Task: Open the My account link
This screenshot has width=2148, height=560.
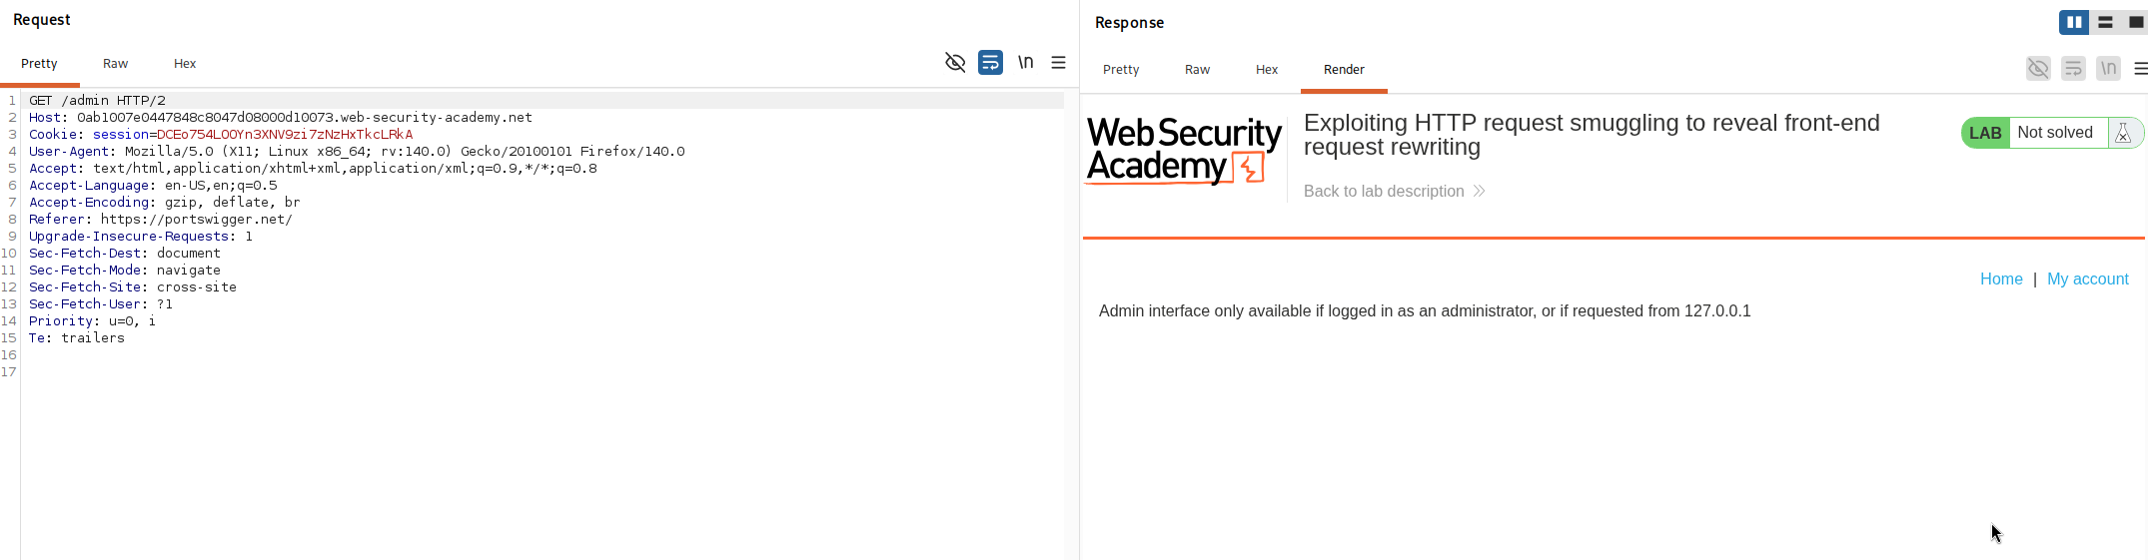Action: (2087, 280)
